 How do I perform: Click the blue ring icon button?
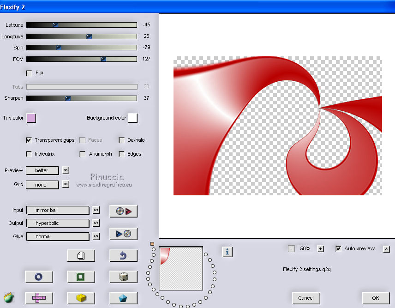tap(39, 277)
